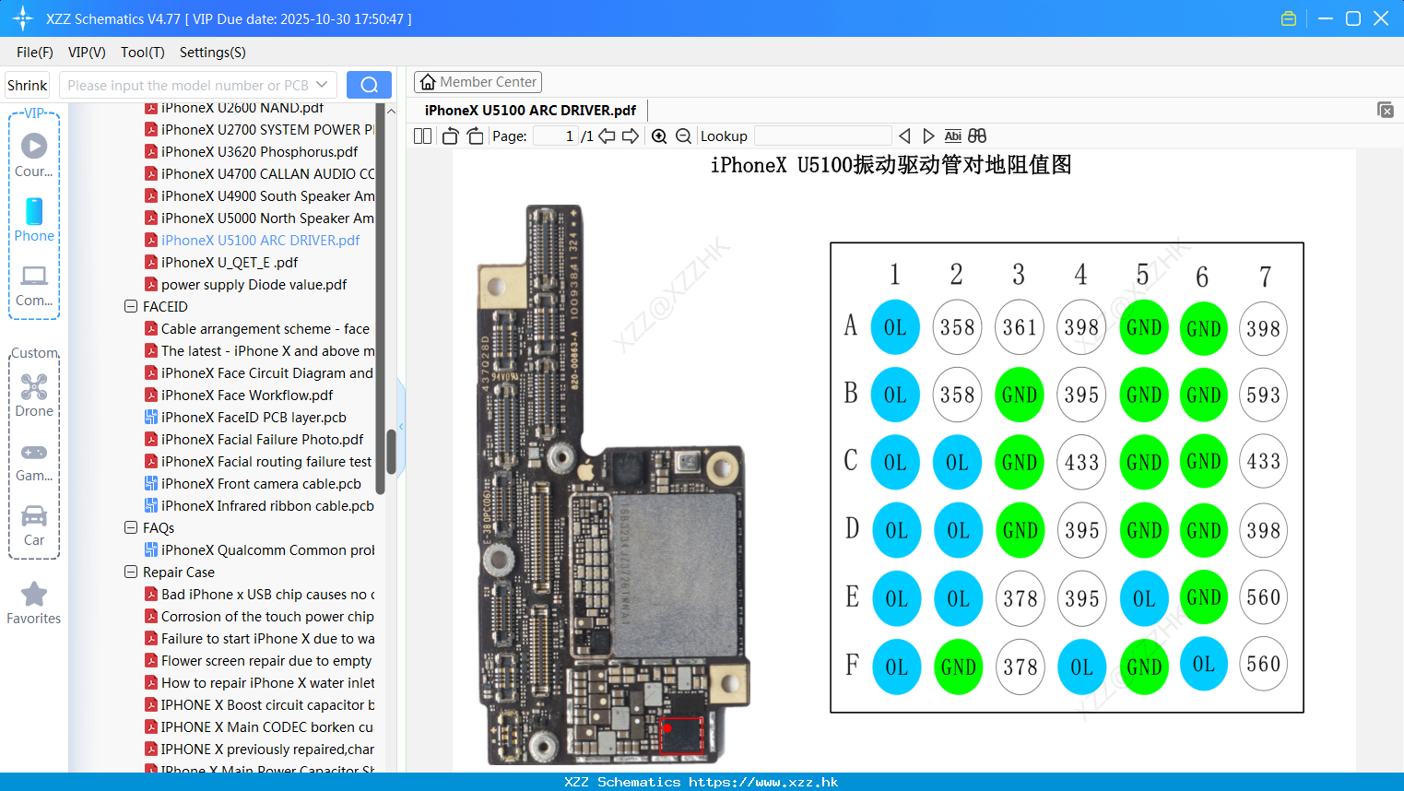Rotate page clockwise
1404x791 pixels.
click(475, 136)
